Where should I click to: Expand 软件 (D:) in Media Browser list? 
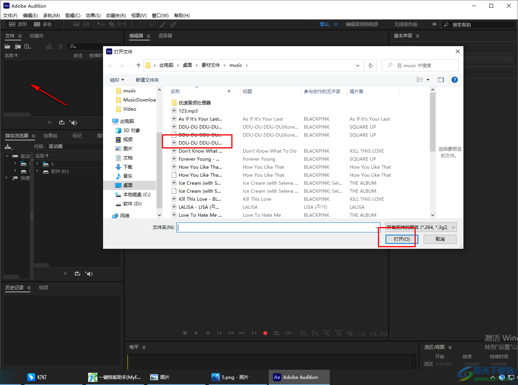pos(37,171)
